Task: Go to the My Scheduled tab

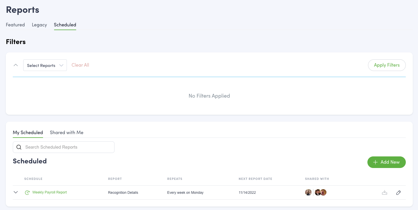Action: point(28,133)
